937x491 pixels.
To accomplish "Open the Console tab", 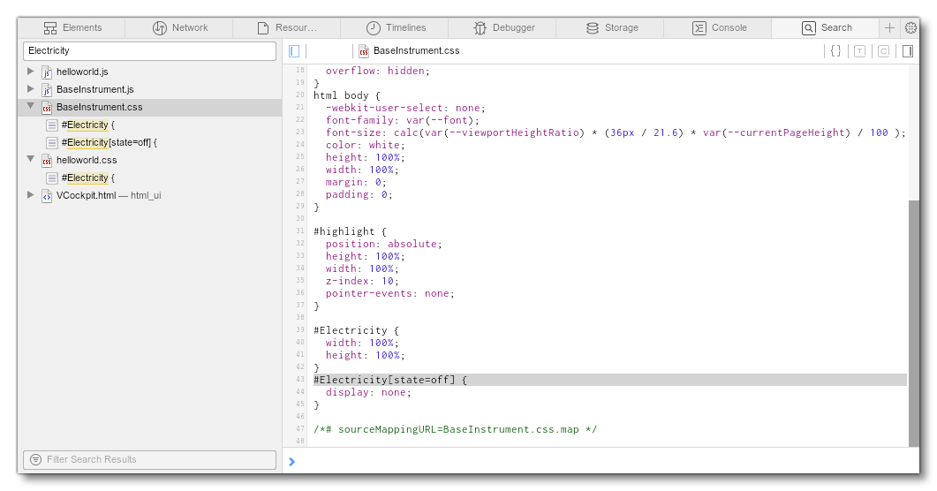I will (718, 28).
